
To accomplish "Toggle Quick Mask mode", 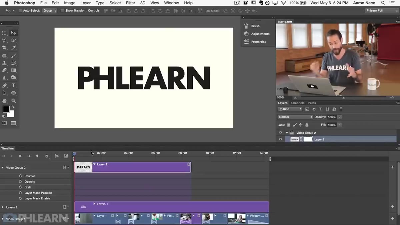I will [4, 123].
